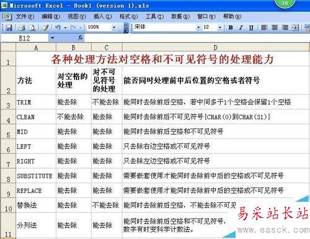Center text with toolbar icon
Screen dimensions: 310x239
point(275,27)
